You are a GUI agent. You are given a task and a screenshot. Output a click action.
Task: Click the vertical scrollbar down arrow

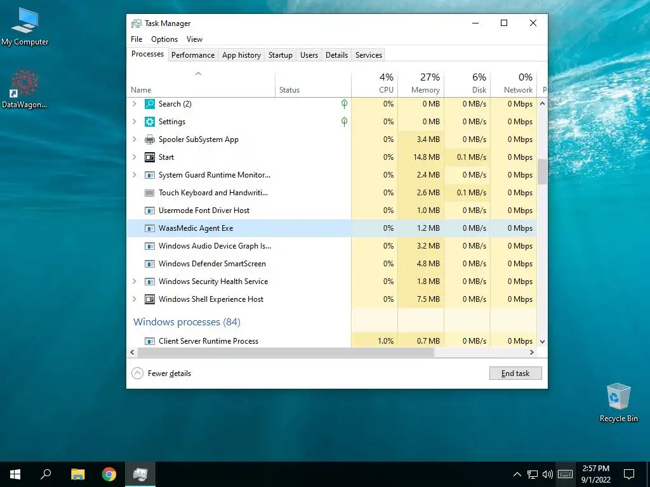[542, 342]
